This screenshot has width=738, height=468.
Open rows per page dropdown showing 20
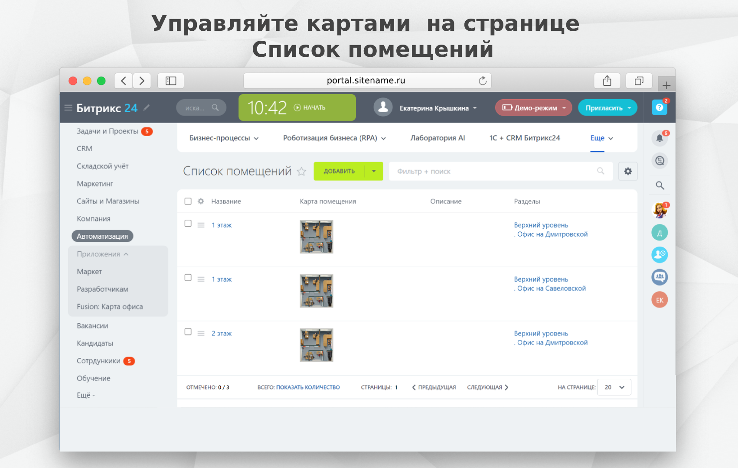point(614,387)
